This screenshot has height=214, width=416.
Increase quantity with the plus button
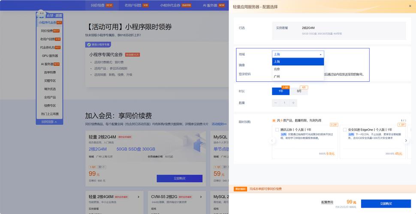click(293, 103)
